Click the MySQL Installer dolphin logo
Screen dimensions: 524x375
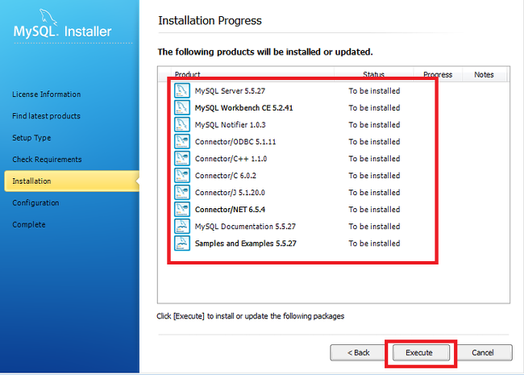[48, 17]
